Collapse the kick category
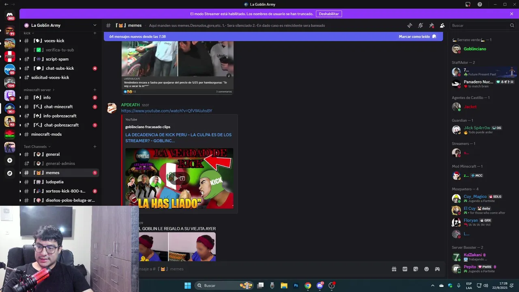 28,33
